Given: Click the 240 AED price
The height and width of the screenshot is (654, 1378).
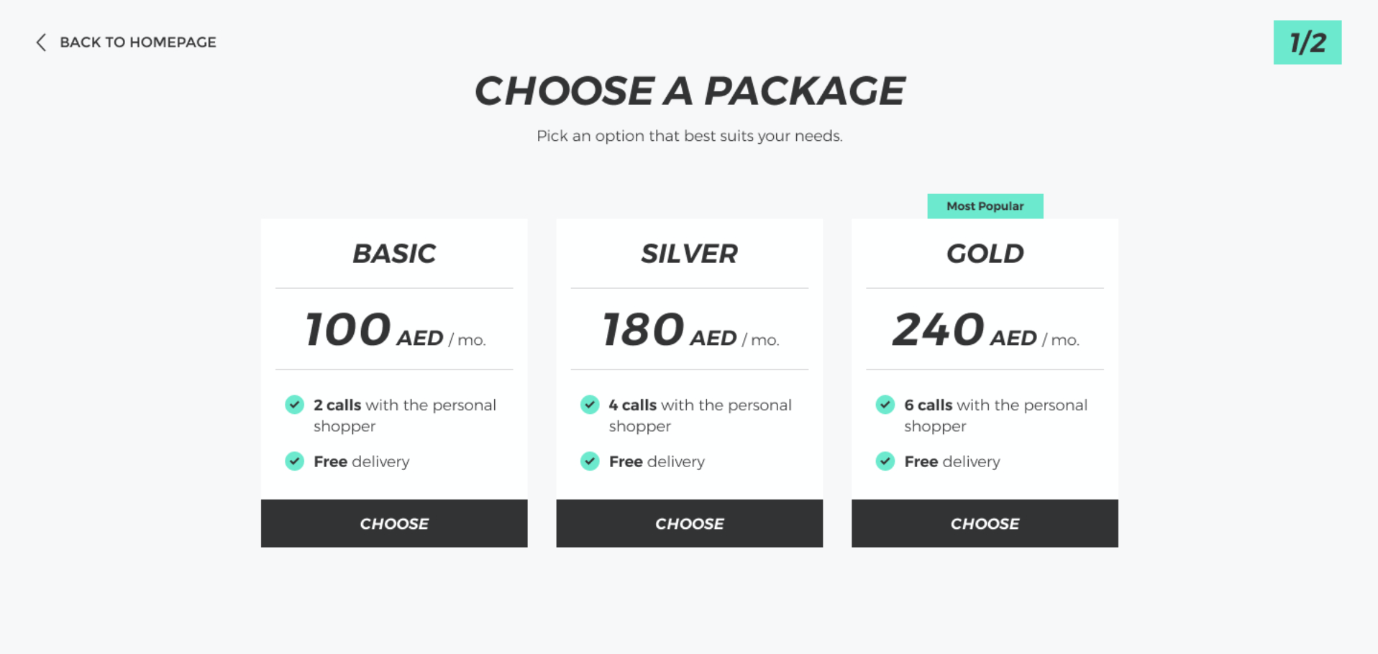Looking at the screenshot, I should click(986, 330).
